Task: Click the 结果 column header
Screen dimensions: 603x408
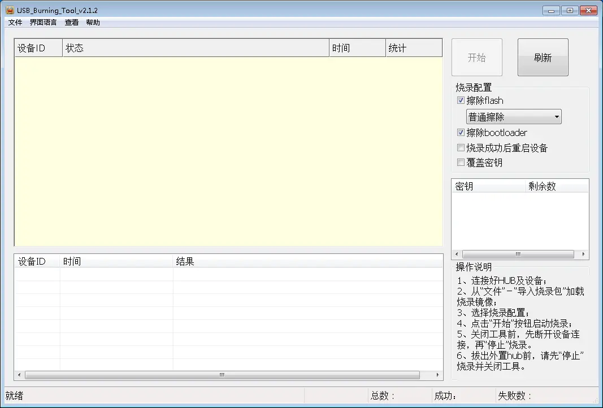Action: [x=307, y=262]
